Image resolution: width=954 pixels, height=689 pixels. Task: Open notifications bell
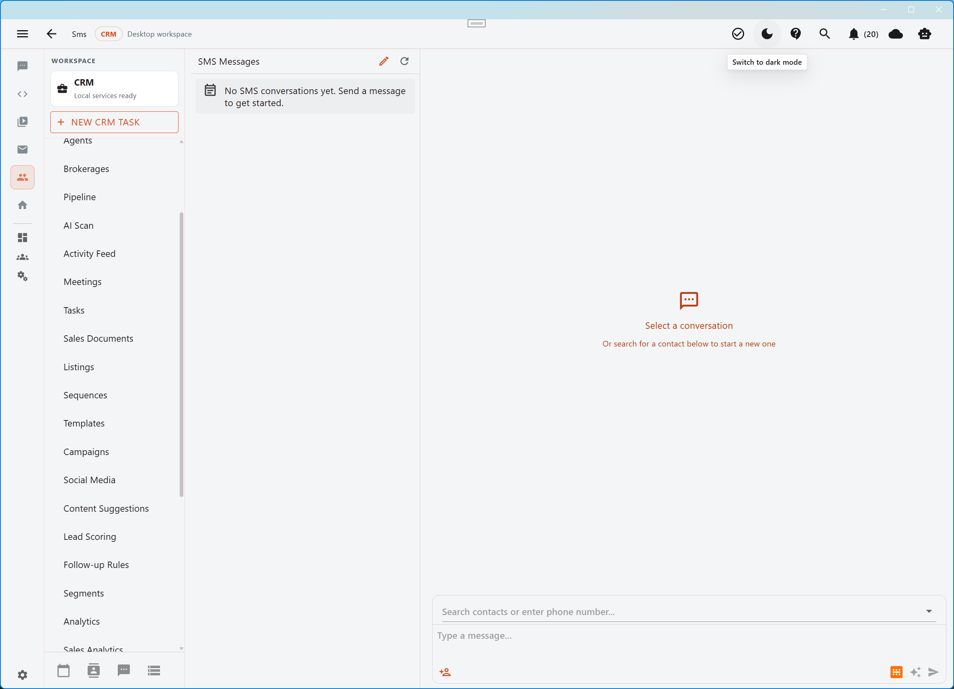click(x=853, y=34)
